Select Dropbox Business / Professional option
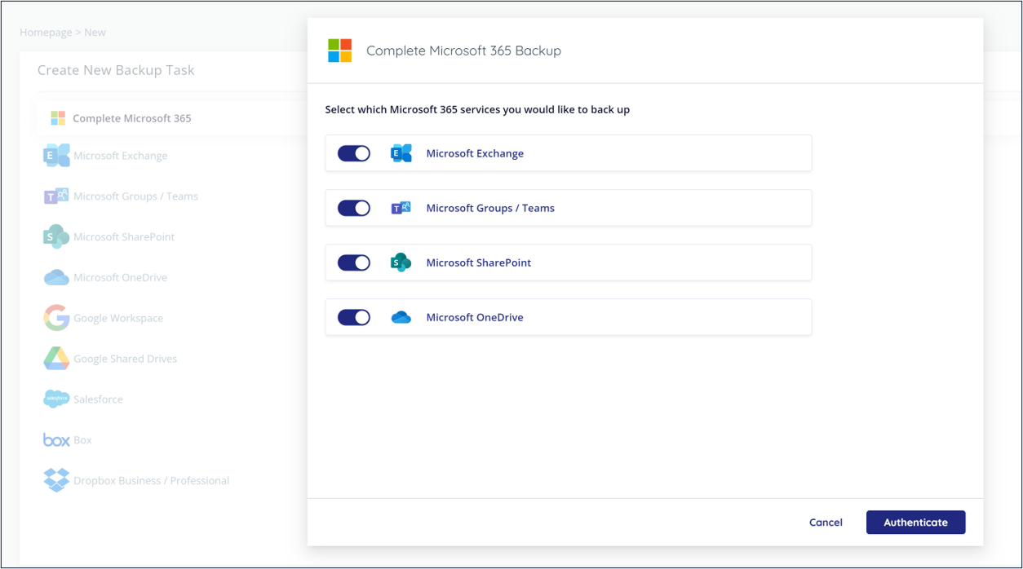This screenshot has width=1023, height=569. tap(152, 481)
